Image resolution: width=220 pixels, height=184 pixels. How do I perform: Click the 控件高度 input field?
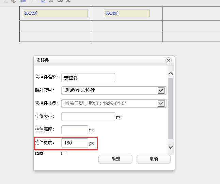(75, 130)
